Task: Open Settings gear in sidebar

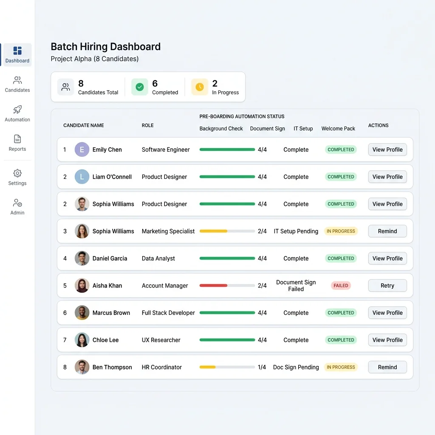Action: pyautogui.click(x=17, y=178)
